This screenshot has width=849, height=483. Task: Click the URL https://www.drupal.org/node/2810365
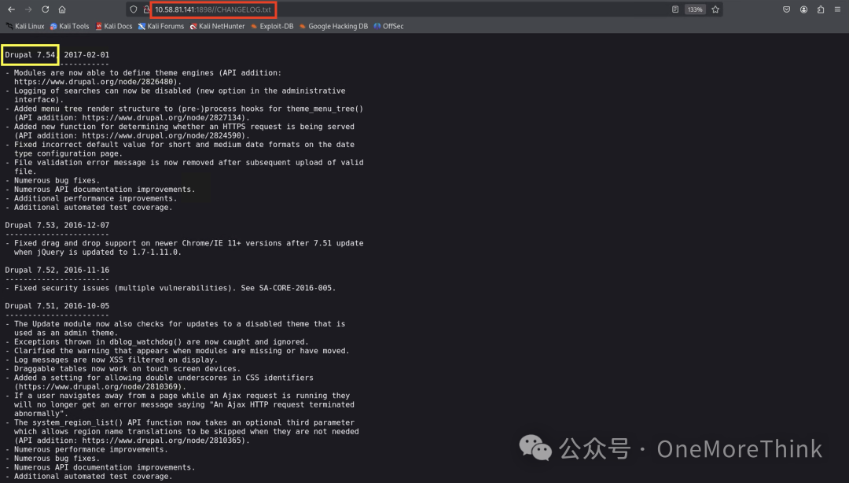coord(164,441)
